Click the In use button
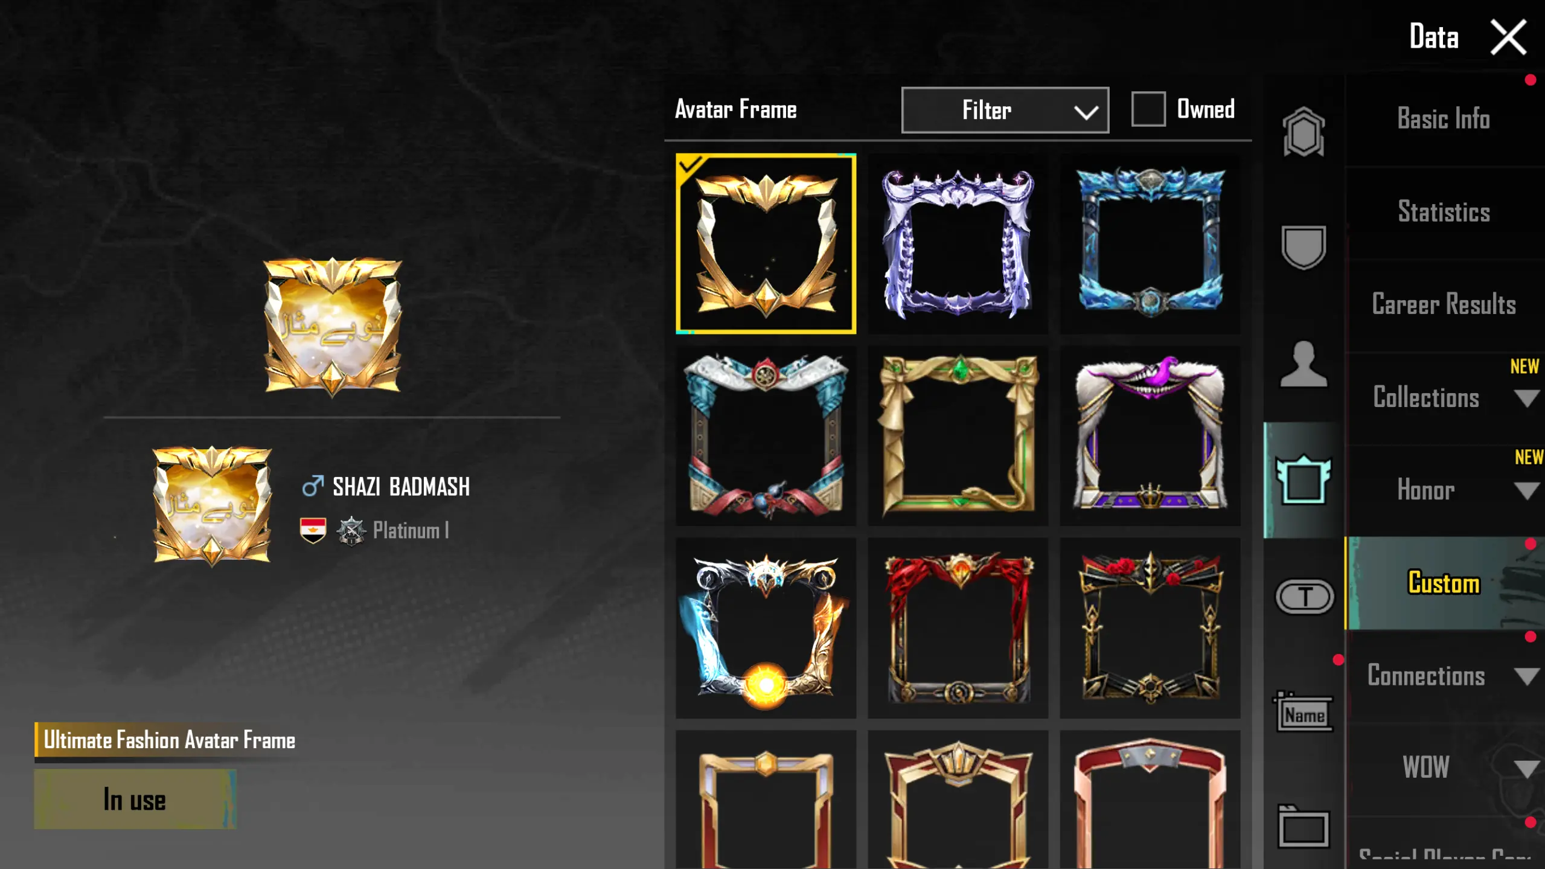The image size is (1545, 869). [135, 799]
